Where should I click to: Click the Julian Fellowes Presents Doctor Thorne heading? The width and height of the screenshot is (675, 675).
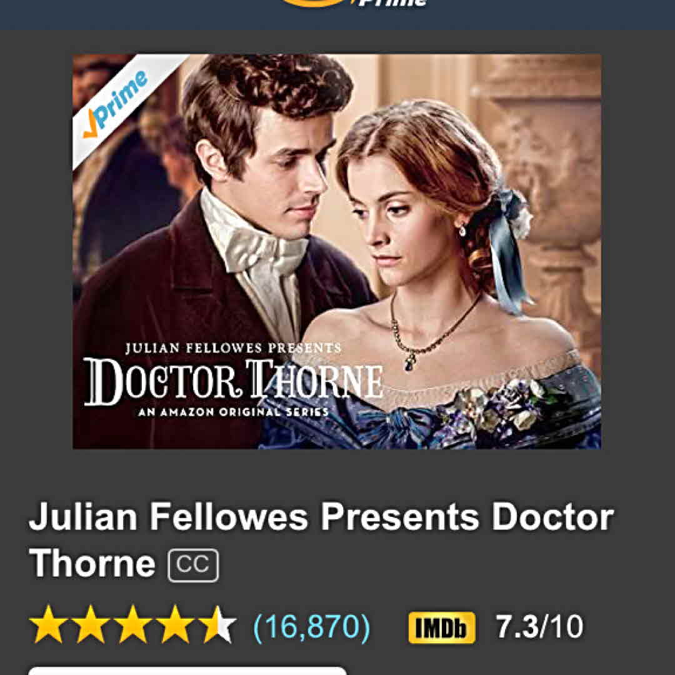point(321,540)
